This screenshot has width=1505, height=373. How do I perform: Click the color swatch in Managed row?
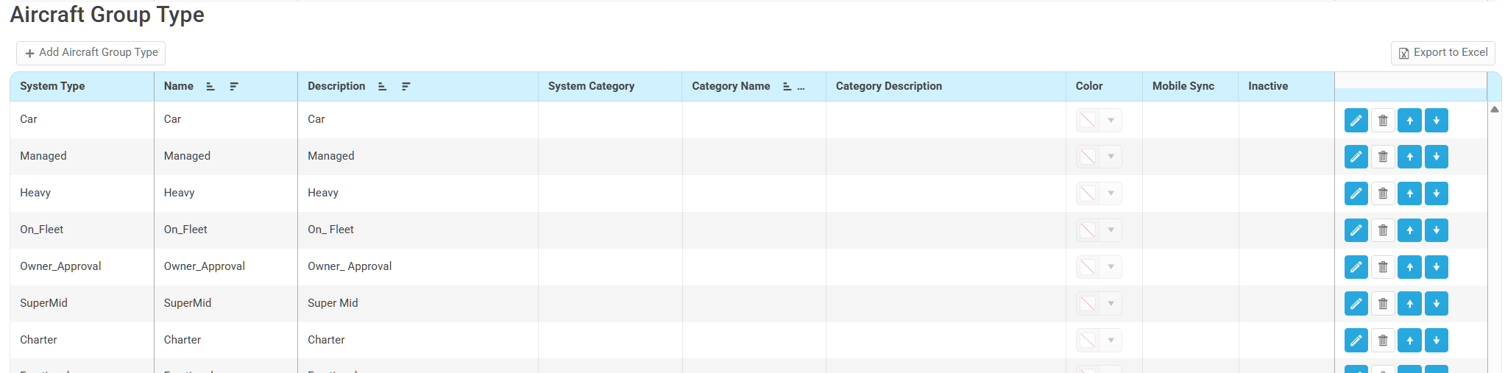pos(1087,157)
